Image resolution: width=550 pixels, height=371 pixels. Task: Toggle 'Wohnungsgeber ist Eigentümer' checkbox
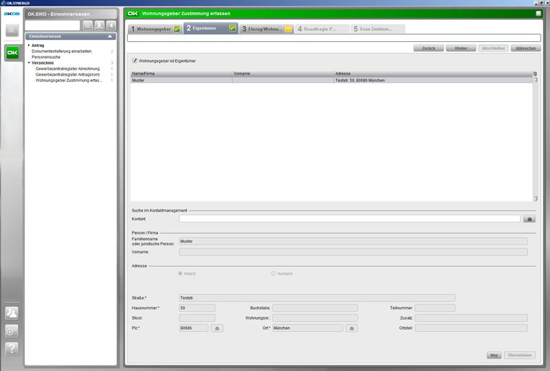pos(135,61)
